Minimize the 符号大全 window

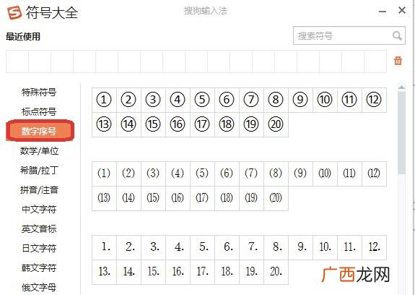[x=383, y=11]
